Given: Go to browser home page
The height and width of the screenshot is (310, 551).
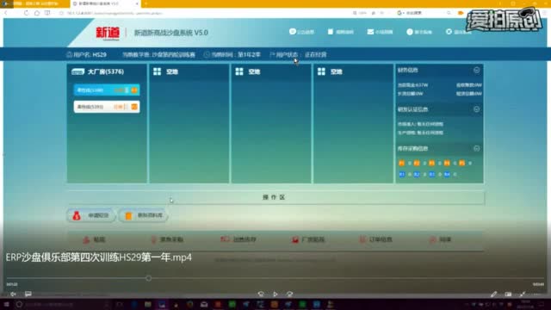Looking at the screenshot, I should click(x=37, y=13).
